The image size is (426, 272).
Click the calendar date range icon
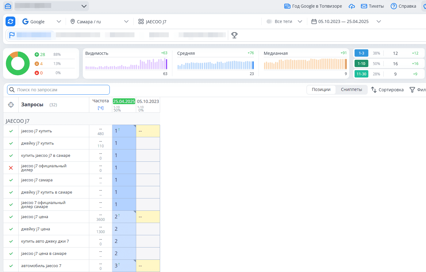[314, 21]
